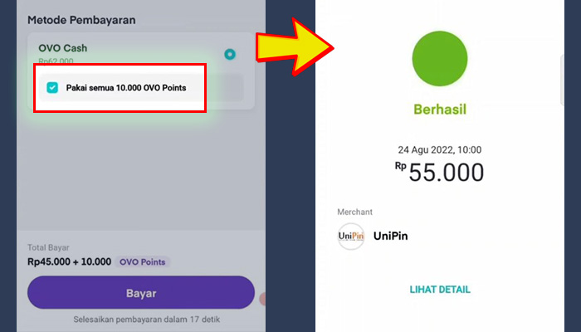The width and height of the screenshot is (581, 332).
Task: Click the payment countdown timer text
Action: 147,320
